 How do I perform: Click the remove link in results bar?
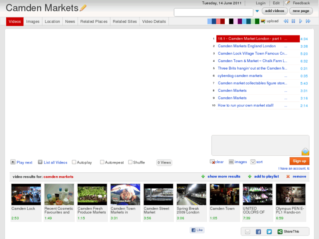(x=299, y=176)
